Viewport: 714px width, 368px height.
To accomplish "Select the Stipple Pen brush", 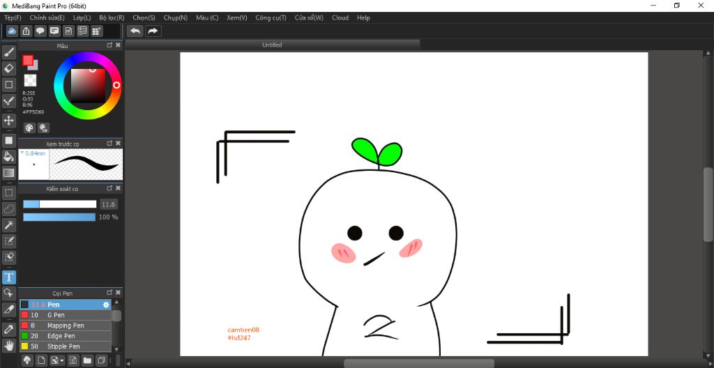I will pos(66,346).
